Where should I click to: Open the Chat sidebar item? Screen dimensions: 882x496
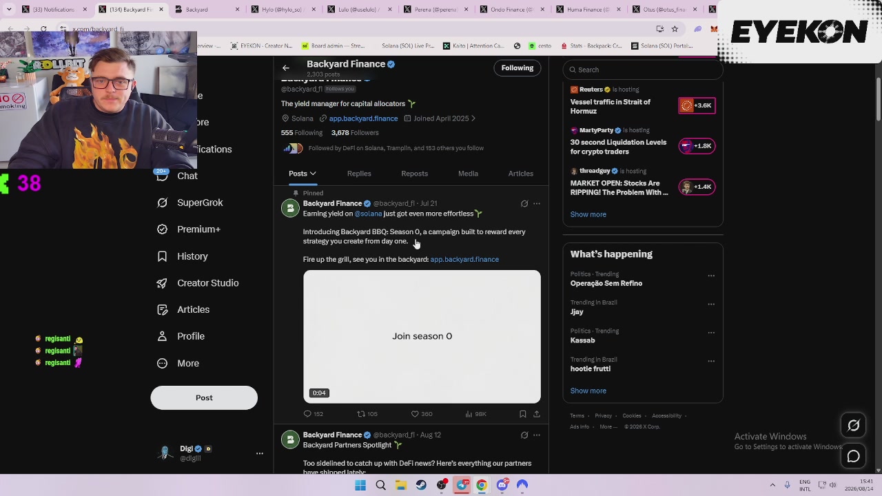[178, 176]
